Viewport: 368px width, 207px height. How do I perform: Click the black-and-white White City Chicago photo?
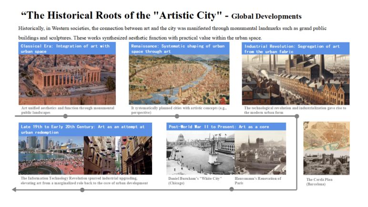point(200,153)
